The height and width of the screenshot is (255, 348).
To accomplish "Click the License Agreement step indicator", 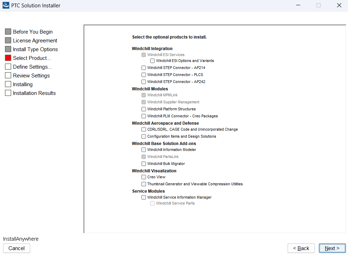I will click(x=8, y=41).
